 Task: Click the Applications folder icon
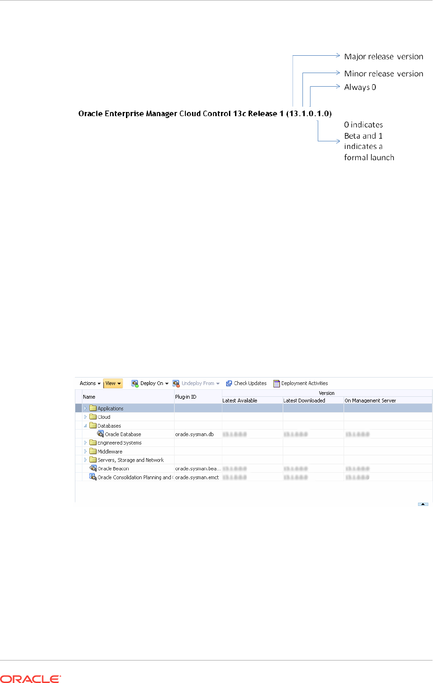[93, 408]
